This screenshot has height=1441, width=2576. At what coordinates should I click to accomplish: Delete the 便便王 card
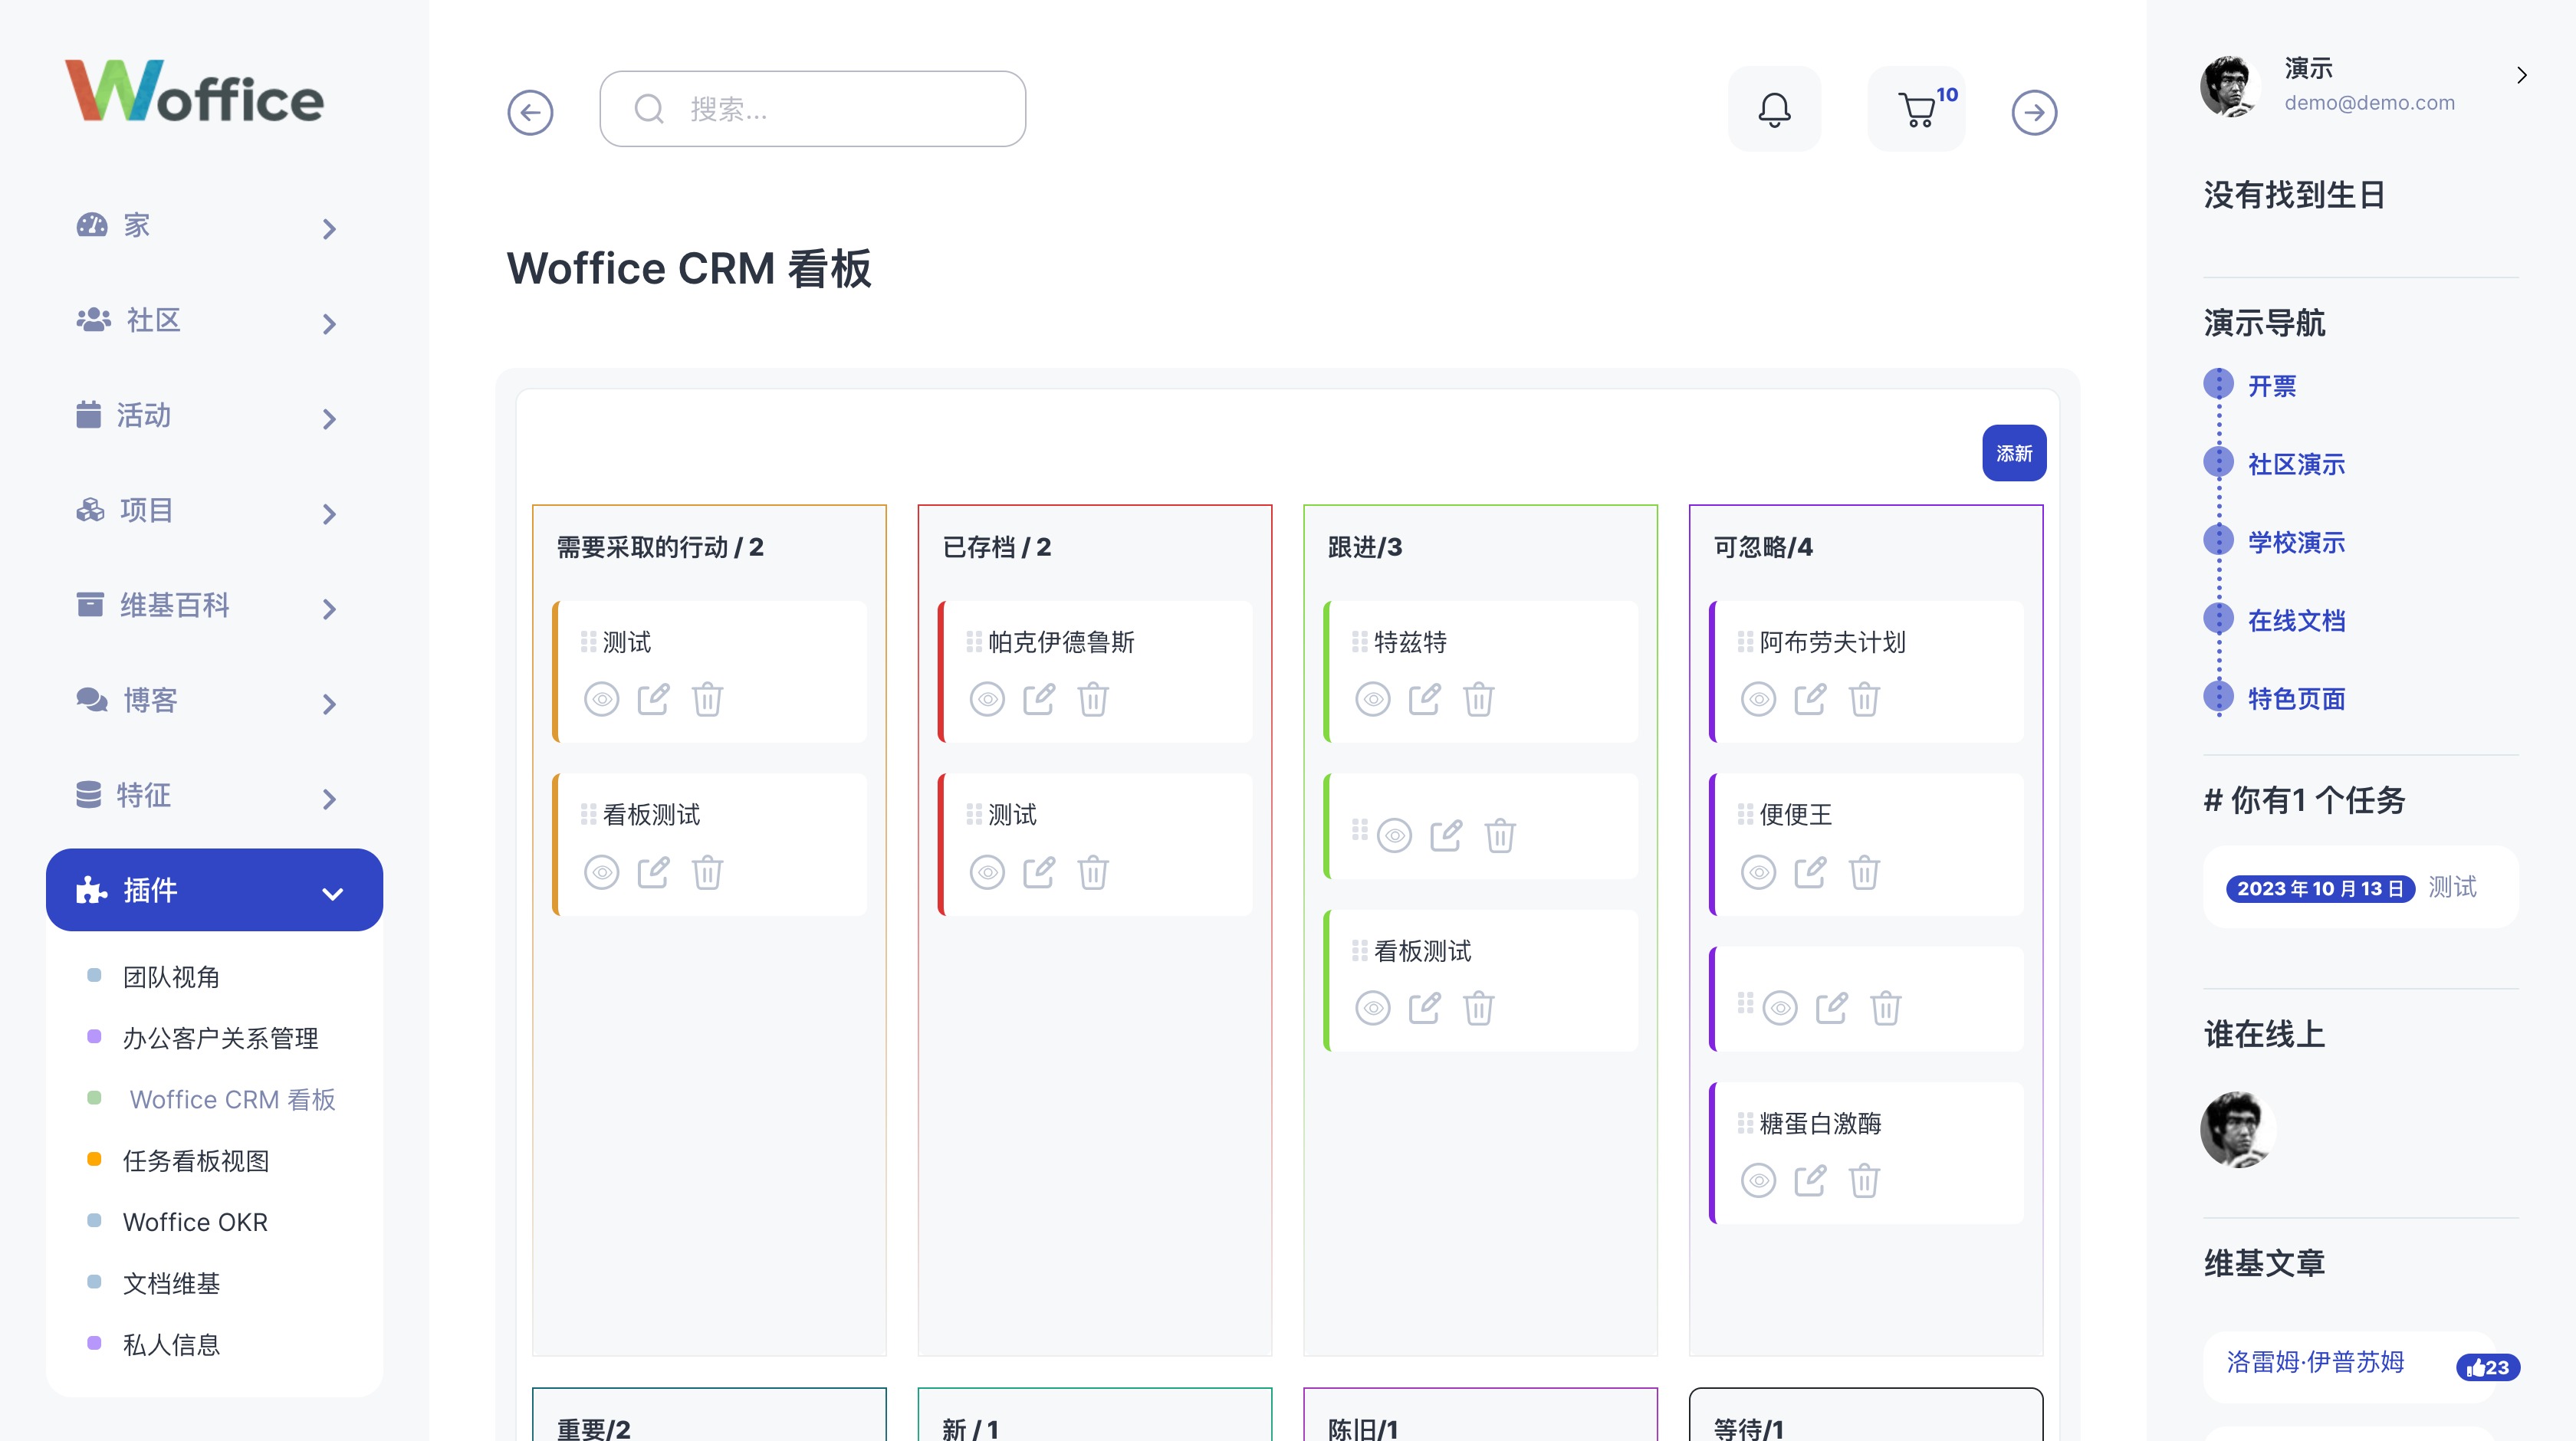(1864, 871)
